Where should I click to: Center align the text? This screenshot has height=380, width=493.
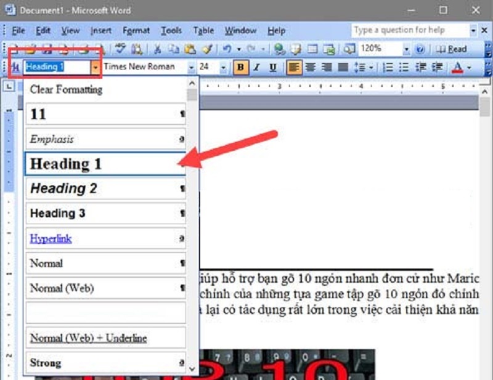coord(311,67)
